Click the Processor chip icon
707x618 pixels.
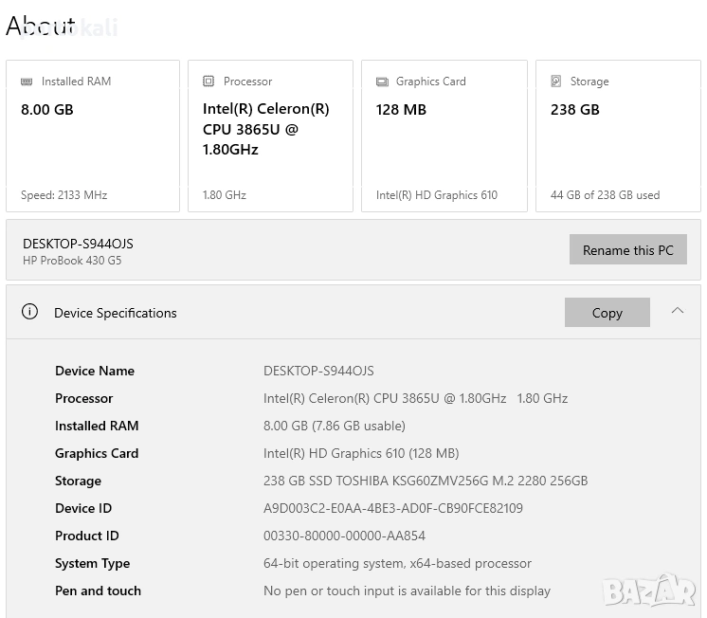click(208, 82)
